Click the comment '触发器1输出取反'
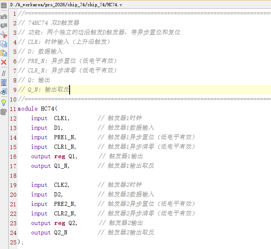 click(x=131, y=166)
